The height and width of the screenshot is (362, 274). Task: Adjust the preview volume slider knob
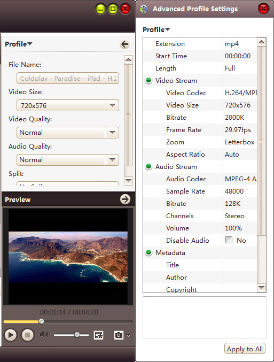[x=77, y=335]
